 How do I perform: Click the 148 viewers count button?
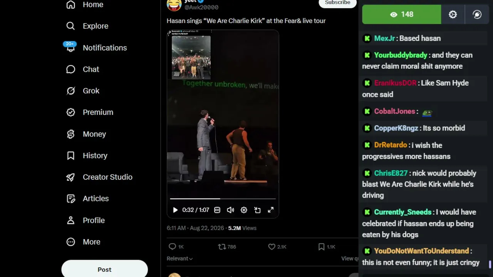click(x=402, y=14)
